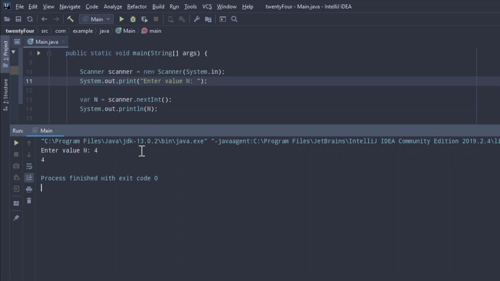This screenshot has width=500, height=281.
Task: Open AVD Manager device icon
Action: point(171,19)
